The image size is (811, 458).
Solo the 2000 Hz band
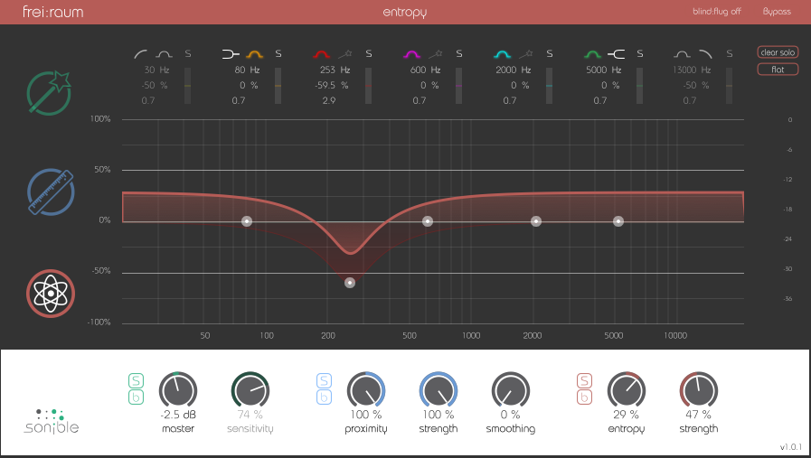(x=550, y=53)
